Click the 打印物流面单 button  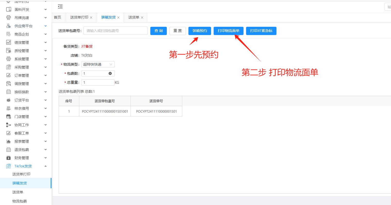point(228,31)
